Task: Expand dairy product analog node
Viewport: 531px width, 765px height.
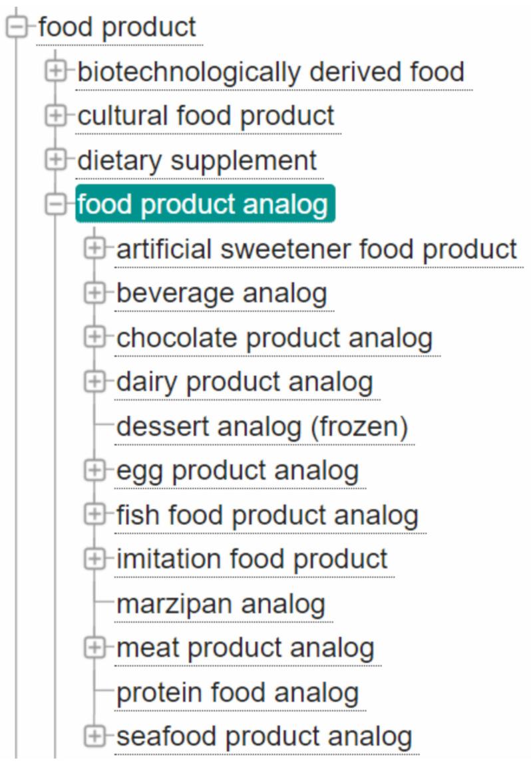Action: point(94,382)
